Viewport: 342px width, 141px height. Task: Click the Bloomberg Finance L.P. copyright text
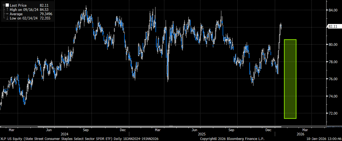[x=233, y=139]
